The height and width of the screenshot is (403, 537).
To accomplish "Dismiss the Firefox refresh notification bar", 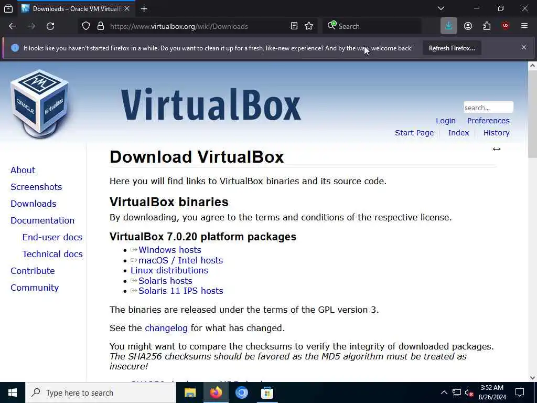I will tap(524, 47).
